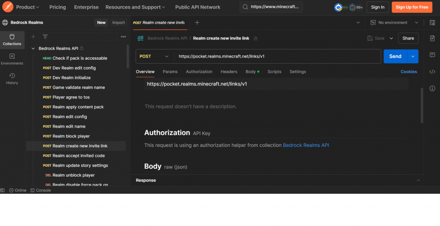This screenshot has height=226, width=440.
Task: Open the Console from the status bar
Action: click(x=40, y=190)
